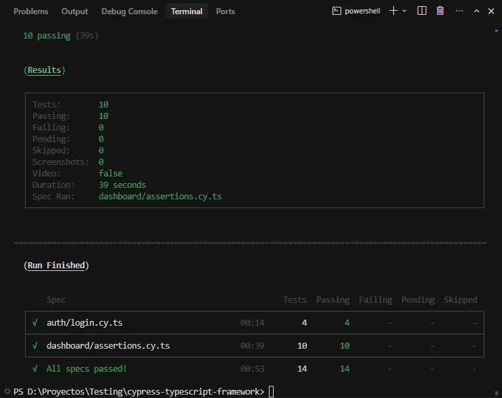This screenshot has width=502, height=398.
Task: Click the powershell terminal label
Action: coord(362,11)
